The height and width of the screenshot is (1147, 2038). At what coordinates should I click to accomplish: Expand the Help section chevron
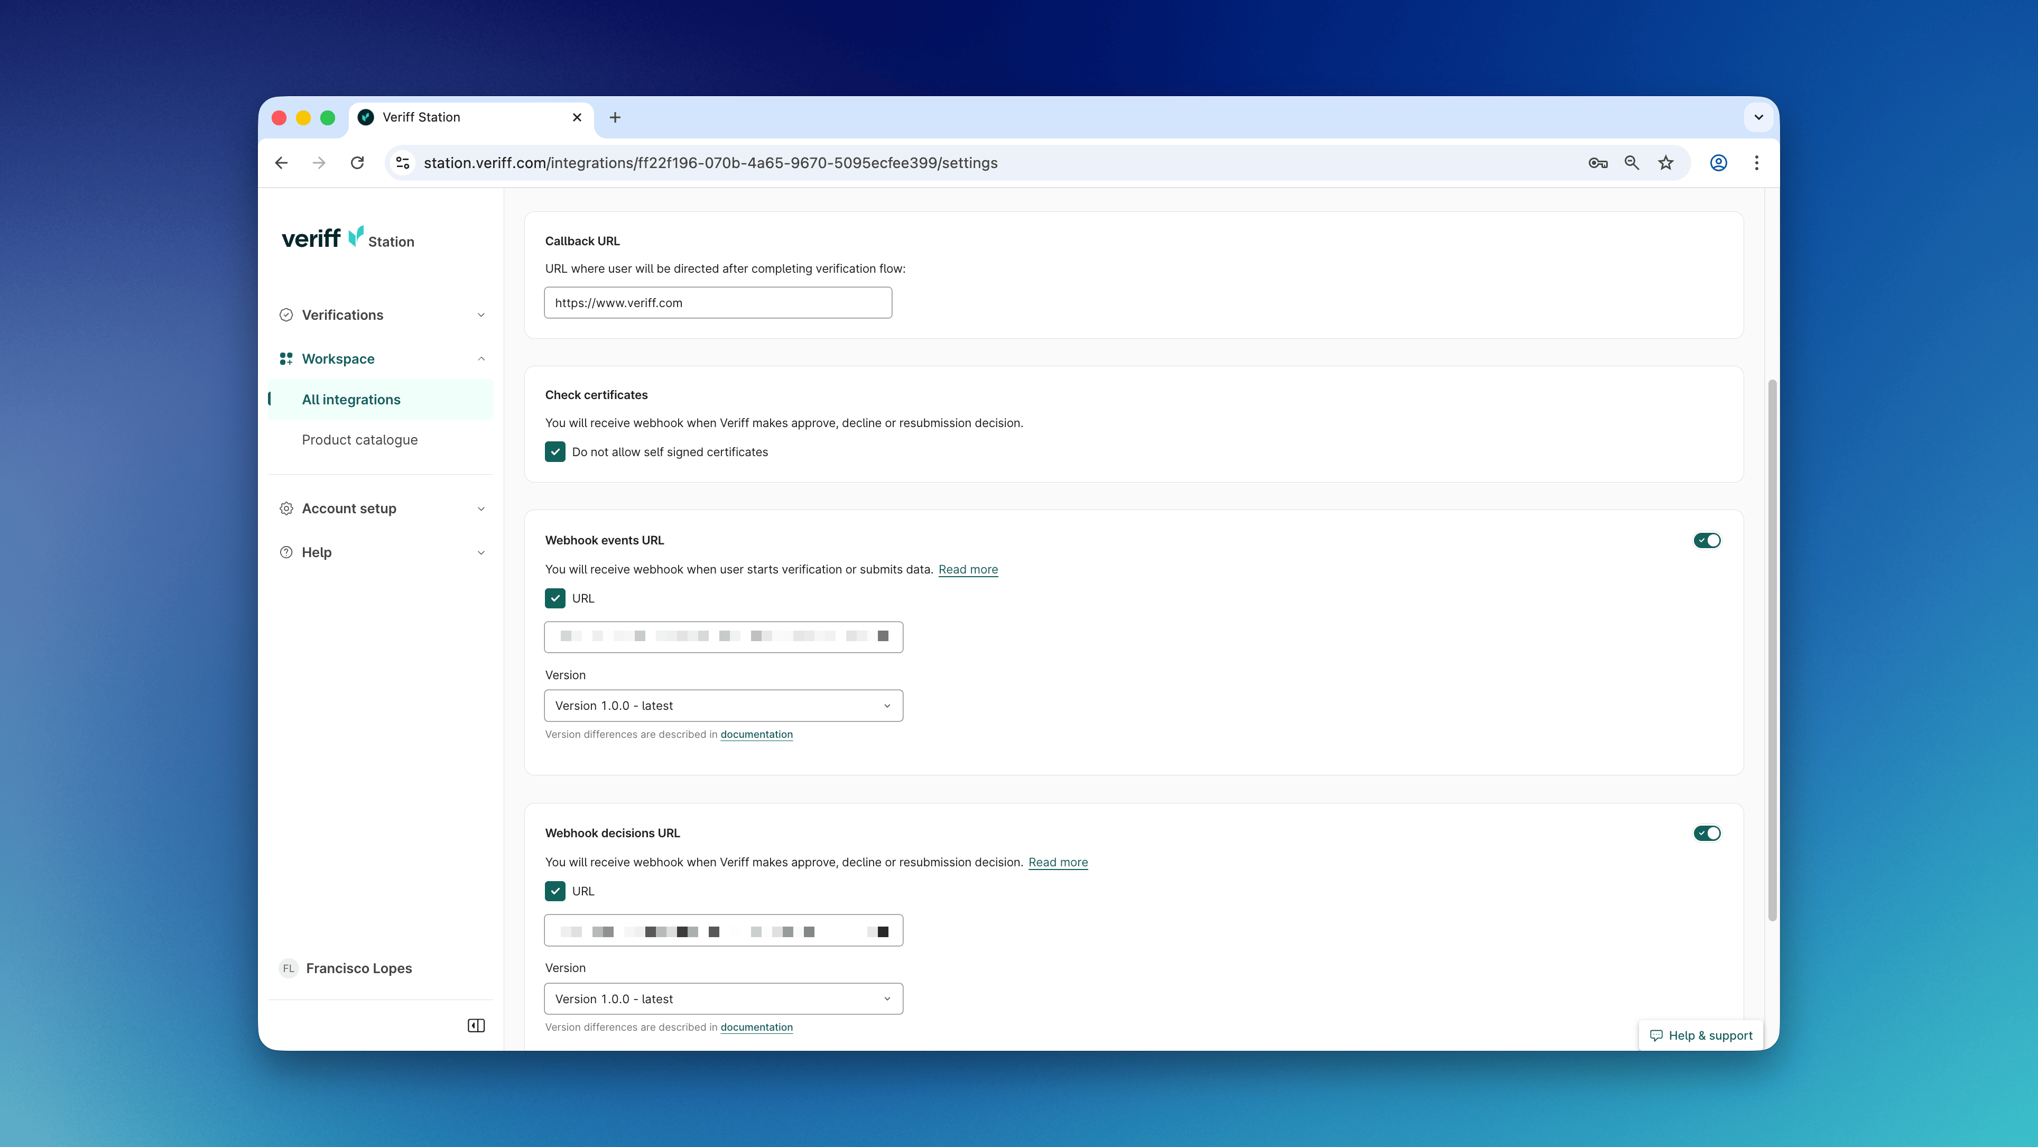click(481, 552)
